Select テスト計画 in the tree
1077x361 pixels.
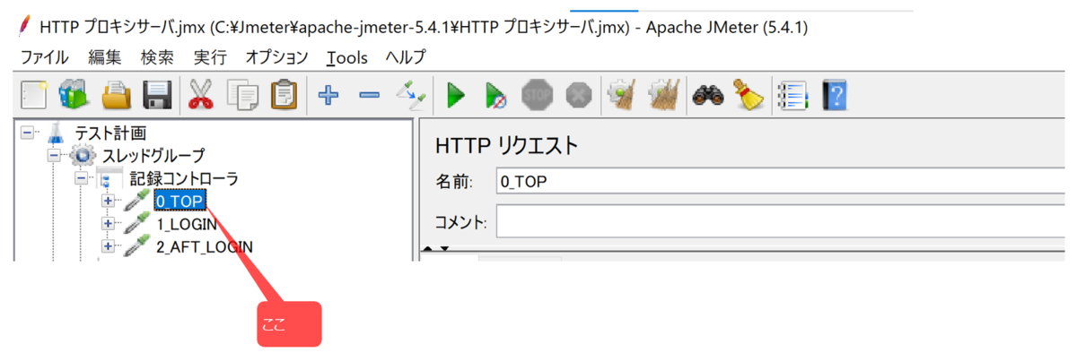click(109, 133)
